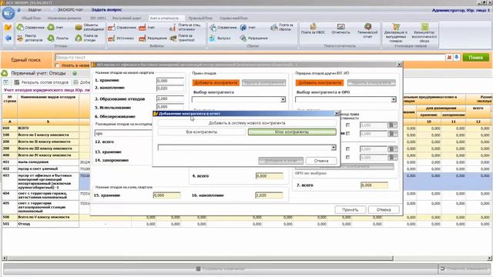Open Учет in the Отходы group
The height and width of the screenshot is (277, 493).
point(55,28)
